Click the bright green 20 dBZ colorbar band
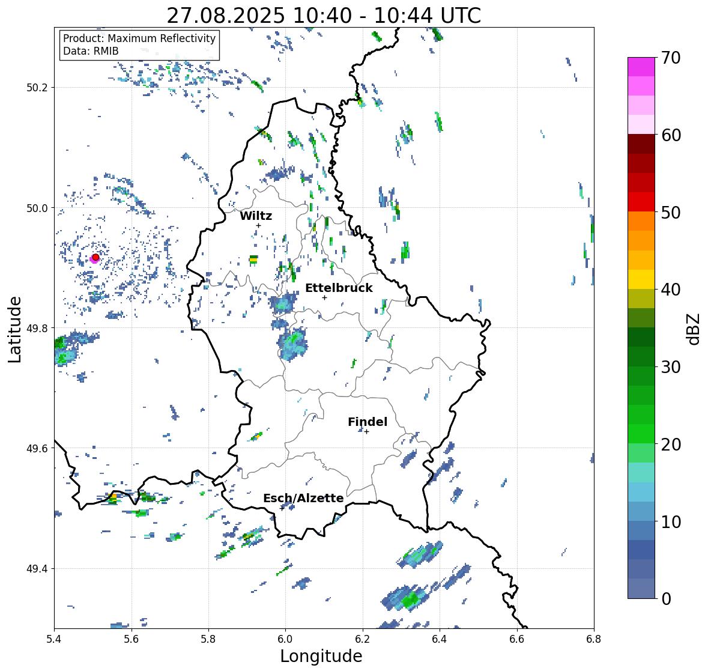 [x=641, y=434]
